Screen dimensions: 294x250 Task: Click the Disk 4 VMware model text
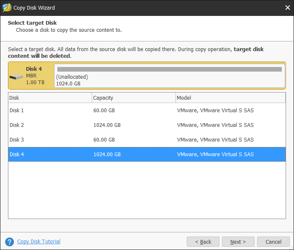click(215, 154)
